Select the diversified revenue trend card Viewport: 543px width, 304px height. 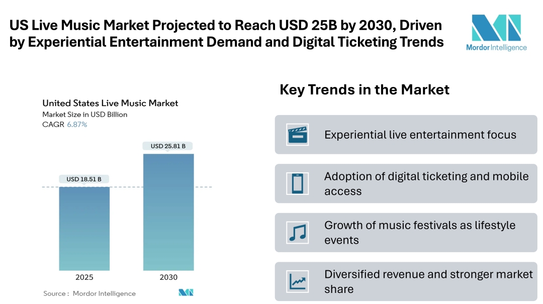tap(405, 281)
